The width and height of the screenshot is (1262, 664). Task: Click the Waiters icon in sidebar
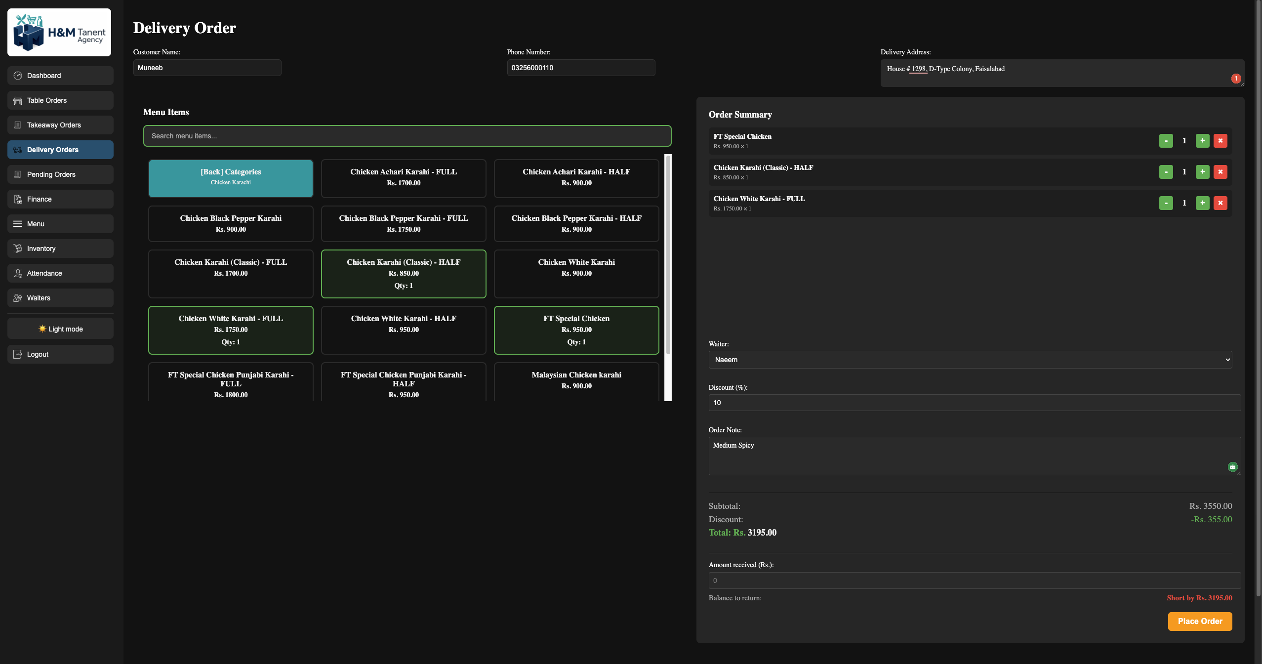tap(18, 298)
